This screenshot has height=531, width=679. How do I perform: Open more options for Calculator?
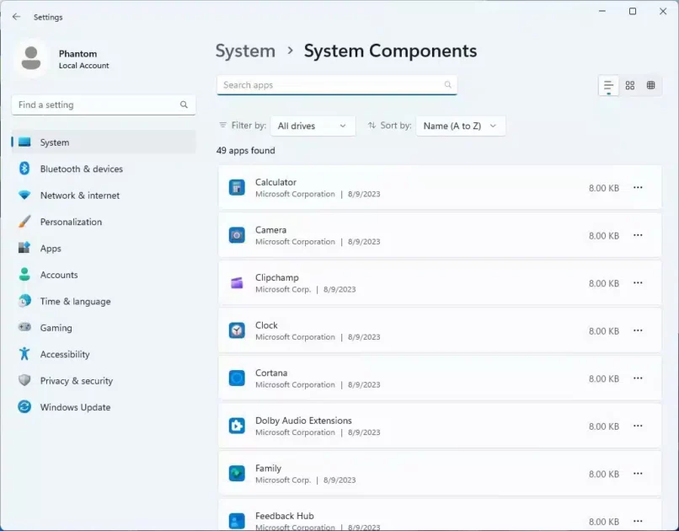[638, 188]
